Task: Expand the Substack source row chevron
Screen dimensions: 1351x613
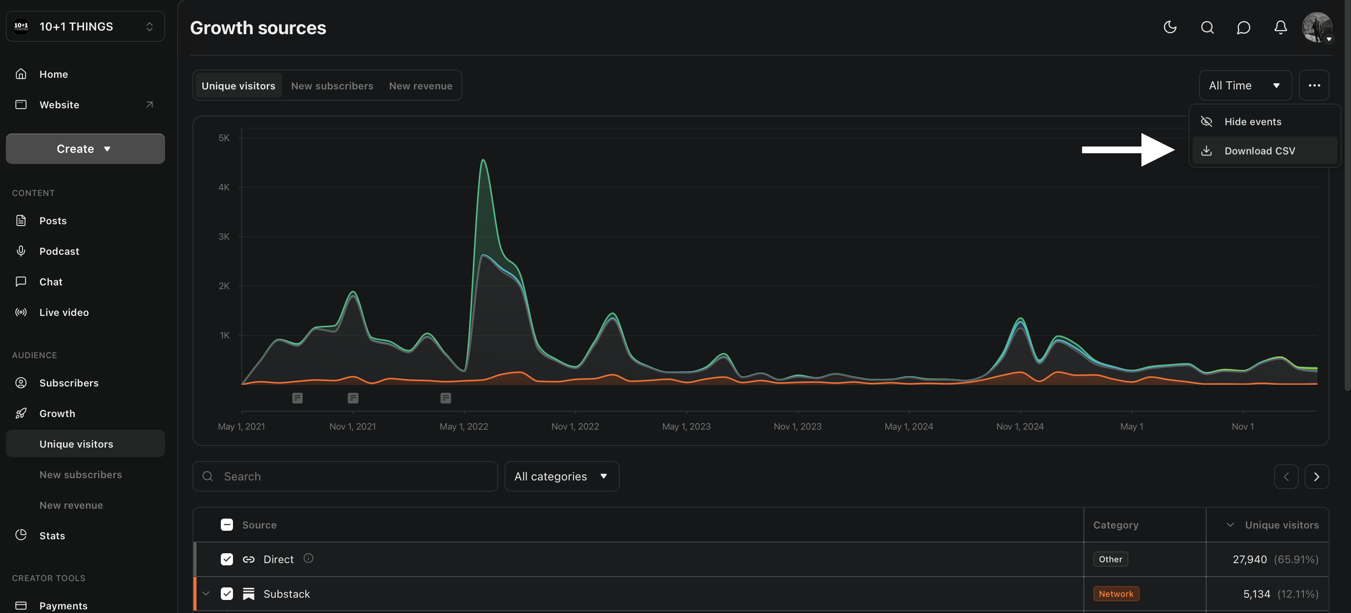Action: 206,594
